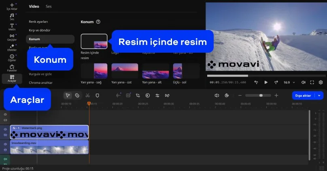Adjust the timeline zoom slider

(x=261, y=95)
